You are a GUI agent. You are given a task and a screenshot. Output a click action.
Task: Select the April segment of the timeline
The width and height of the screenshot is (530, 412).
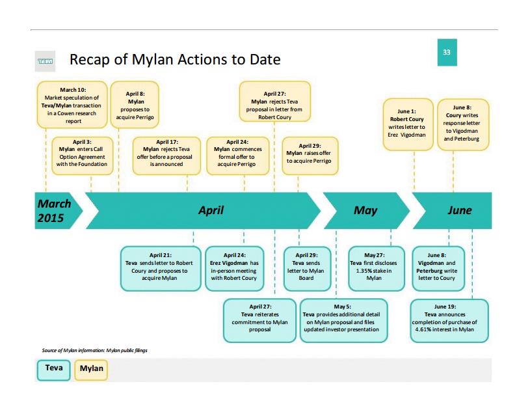[209, 210]
